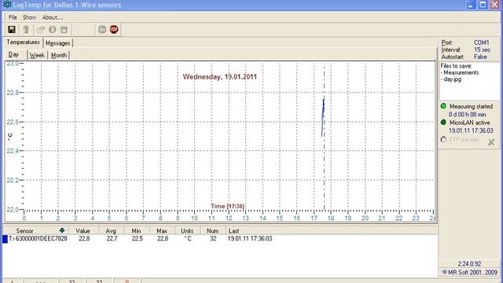Click the Interval value 15 sec
Viewport: 503px width, 283px height.
482,50
